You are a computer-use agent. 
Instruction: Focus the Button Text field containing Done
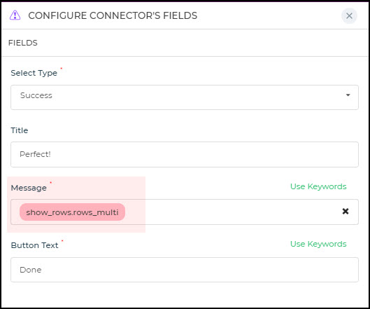point(185,270)
